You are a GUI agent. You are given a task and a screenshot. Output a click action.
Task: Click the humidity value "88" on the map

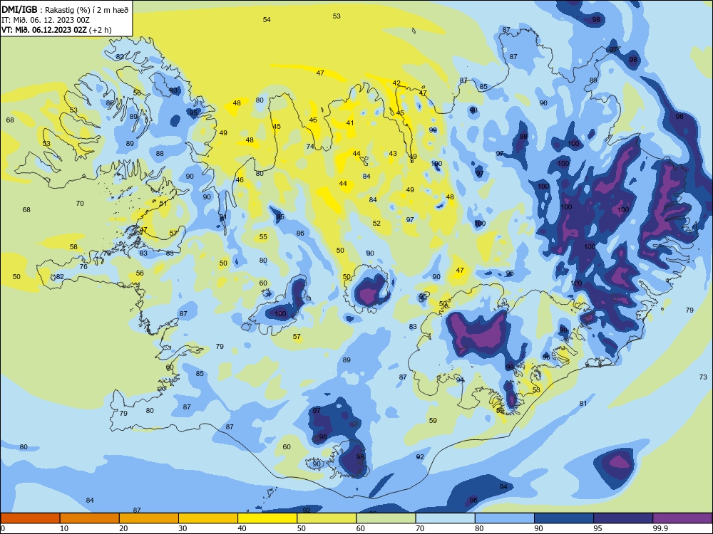click(x=160, y=154)
